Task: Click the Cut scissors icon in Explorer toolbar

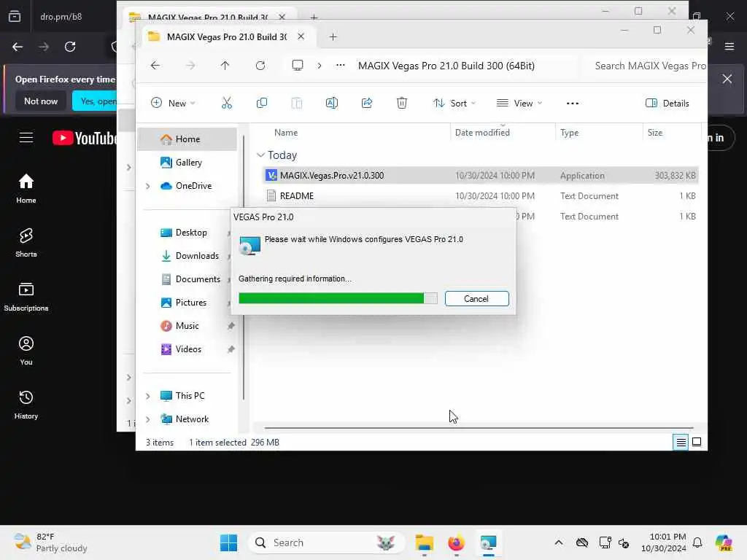Action: coord(227,103)
